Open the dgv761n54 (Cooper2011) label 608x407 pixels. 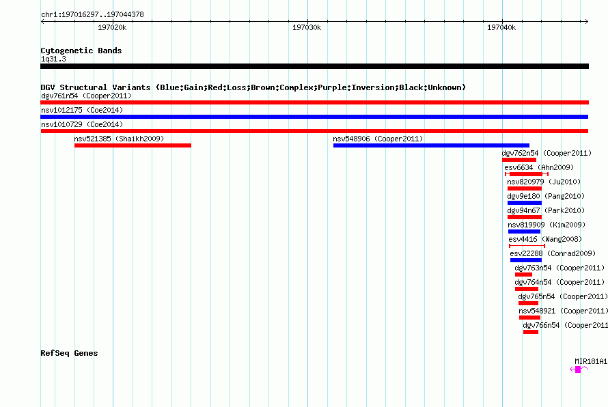86,96
